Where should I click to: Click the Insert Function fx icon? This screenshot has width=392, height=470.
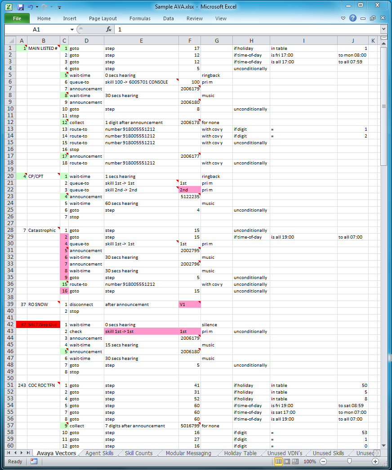109,29
